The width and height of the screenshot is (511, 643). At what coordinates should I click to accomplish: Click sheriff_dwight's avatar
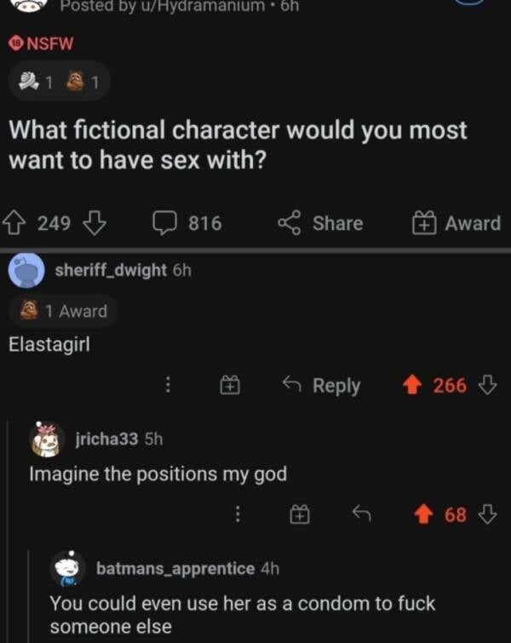pyautogui.click(x=26, y=272)
